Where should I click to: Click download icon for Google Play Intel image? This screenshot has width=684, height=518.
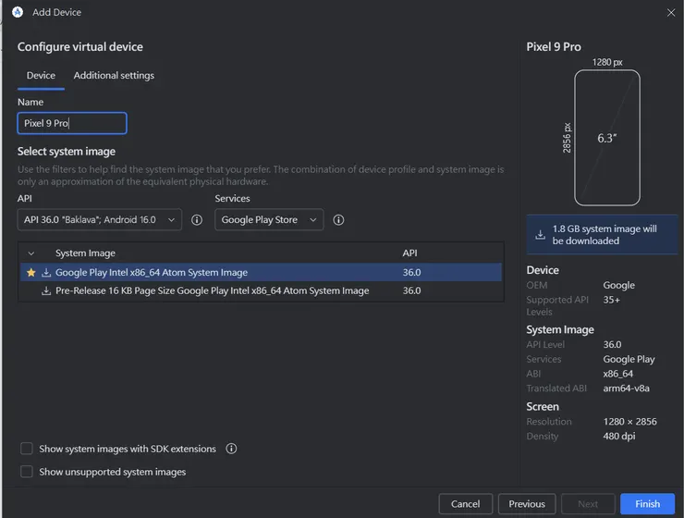(x=46, y=273)
